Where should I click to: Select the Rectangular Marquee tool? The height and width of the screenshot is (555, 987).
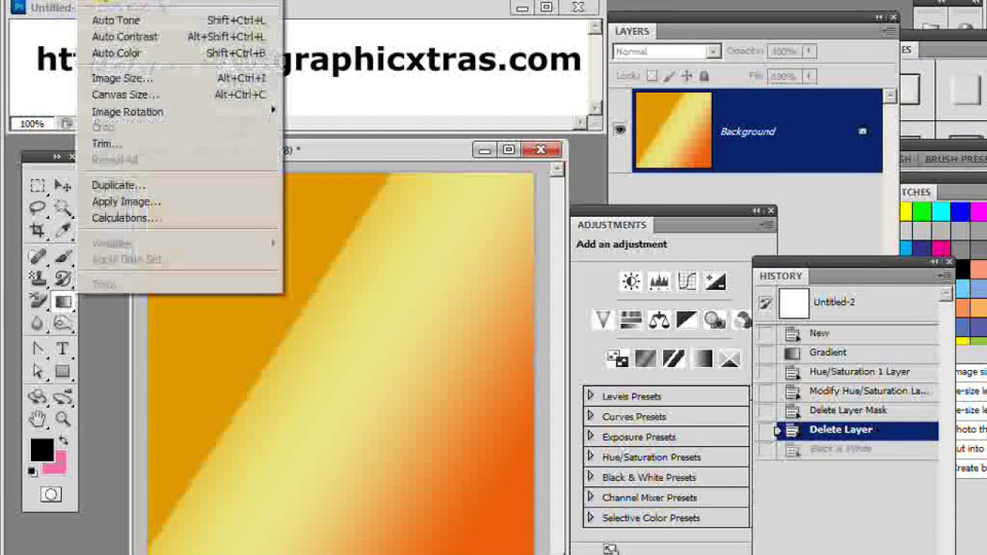tap(37, 186)
